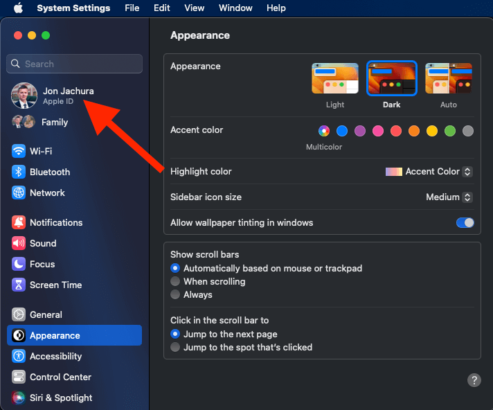Screen dimensions: 493x410
Task: Open the Family avatars icon
Action: [24, 122]
